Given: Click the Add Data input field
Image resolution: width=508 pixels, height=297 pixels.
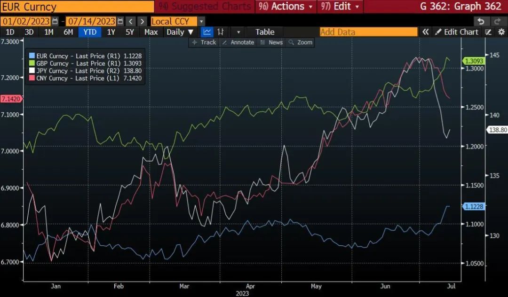Looking at the screenshot, I should pos(368,32).
